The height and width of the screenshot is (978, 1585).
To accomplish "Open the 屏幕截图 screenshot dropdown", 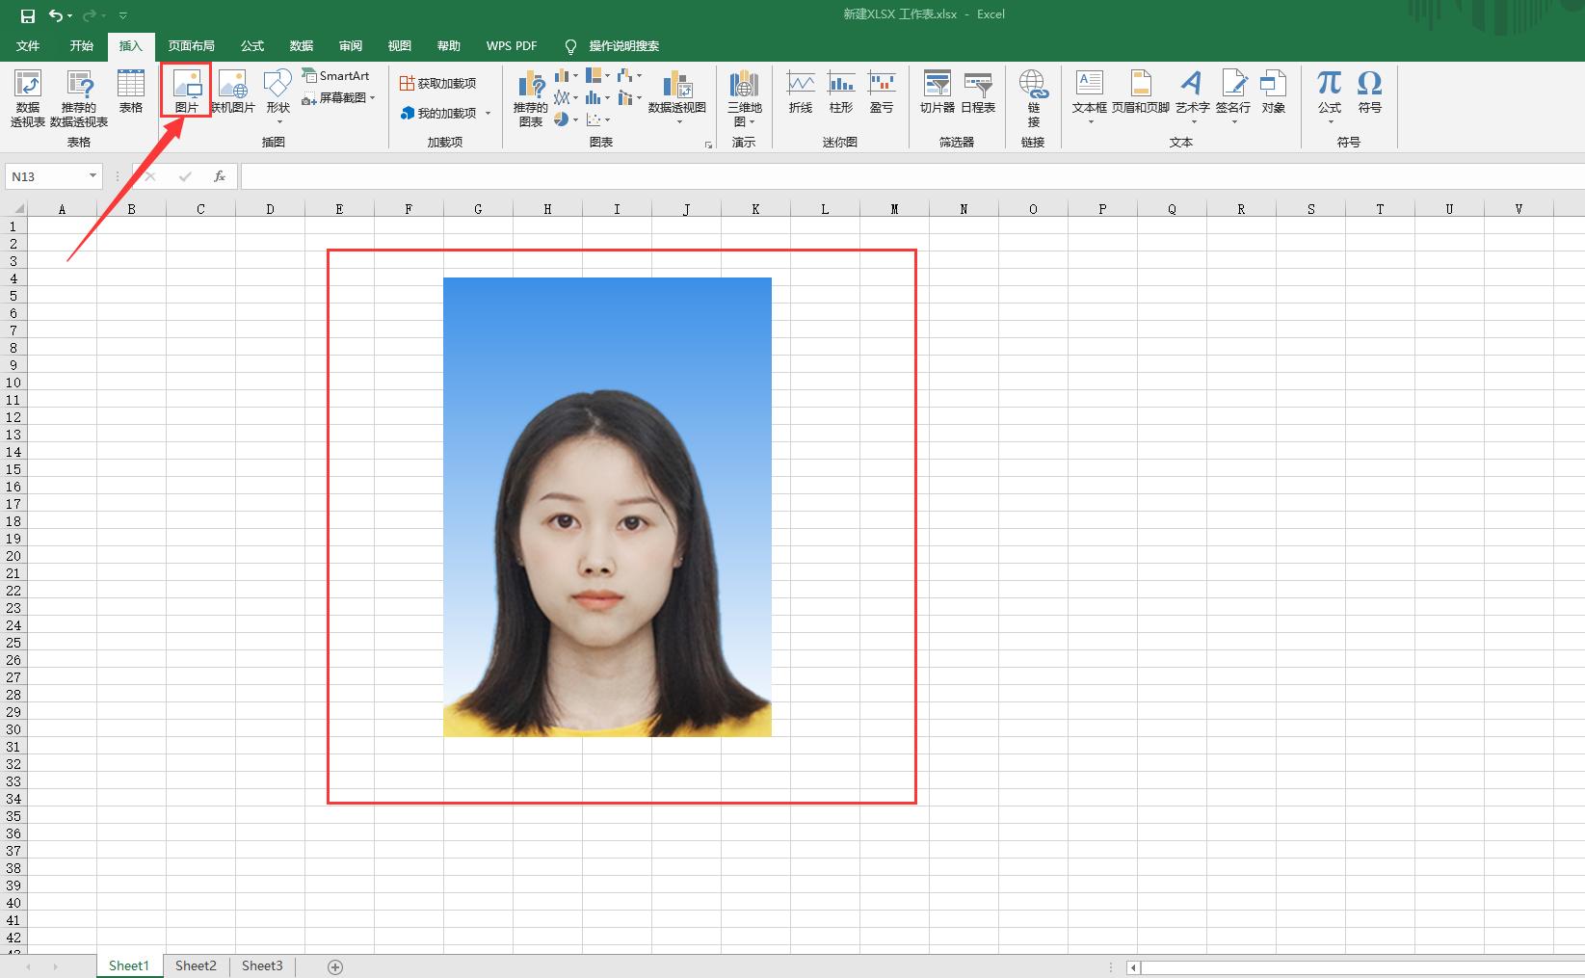I will (372, 98).
